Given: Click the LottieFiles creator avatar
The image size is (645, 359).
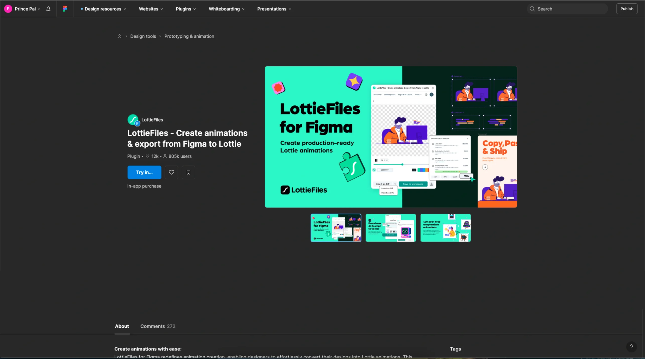Looking at the screenshot, I should coord(133,120).
